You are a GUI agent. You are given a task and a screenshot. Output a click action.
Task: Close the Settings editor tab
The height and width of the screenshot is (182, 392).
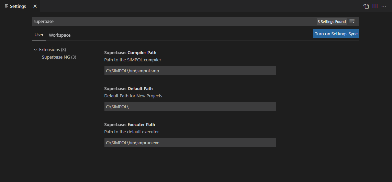point(35,6)
